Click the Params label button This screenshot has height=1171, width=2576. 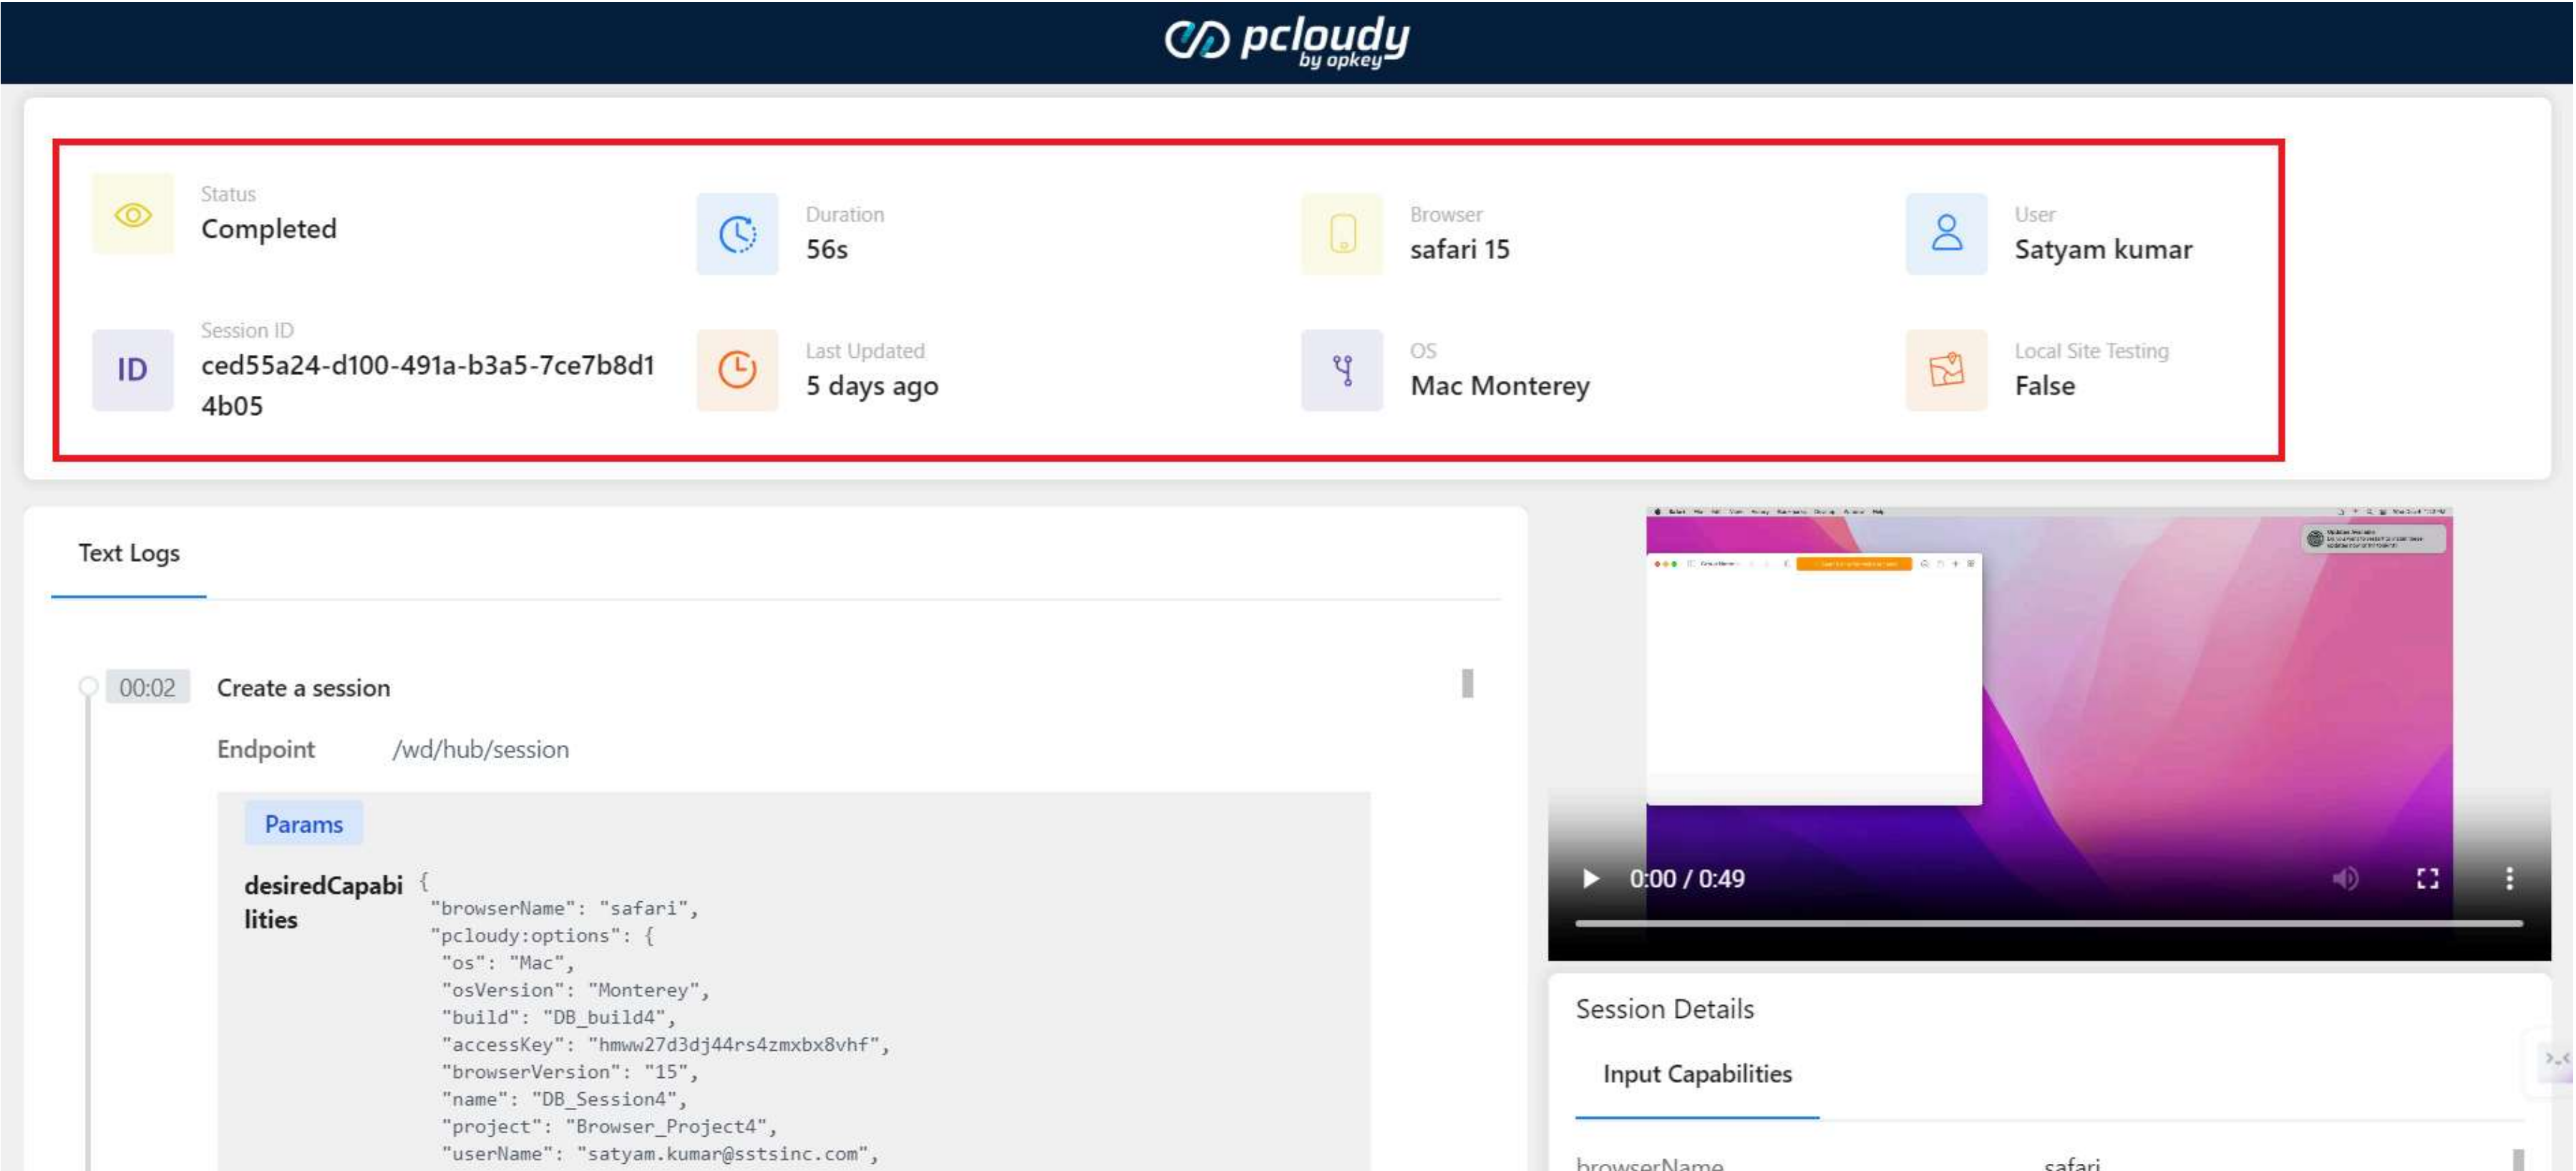[303, 824]
